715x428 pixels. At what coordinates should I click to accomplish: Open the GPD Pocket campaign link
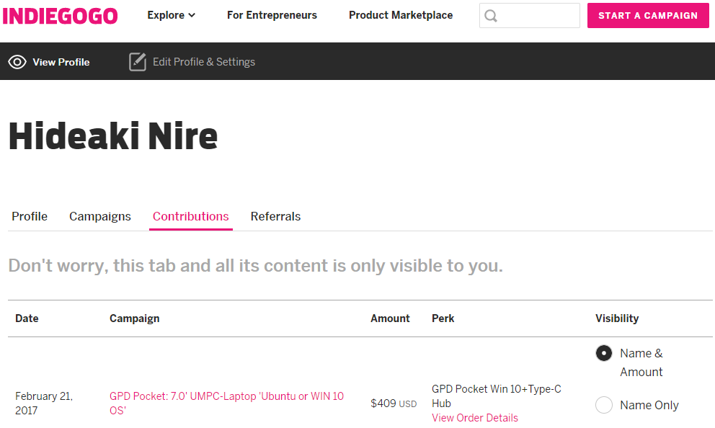226,403
